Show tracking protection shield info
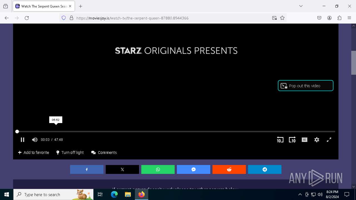This screenshot has width=356, height=200. click(x=64, y=18)
